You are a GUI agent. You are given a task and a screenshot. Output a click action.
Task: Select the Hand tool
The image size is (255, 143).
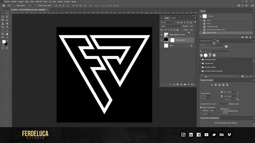coord(7,34)
